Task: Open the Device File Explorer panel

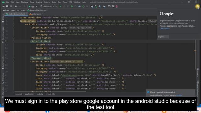Action: (x=198, y=89)
